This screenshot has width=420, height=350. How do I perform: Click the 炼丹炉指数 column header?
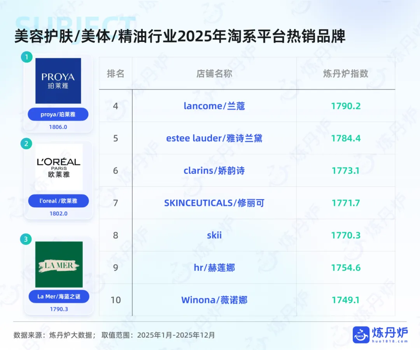[346, 73]
